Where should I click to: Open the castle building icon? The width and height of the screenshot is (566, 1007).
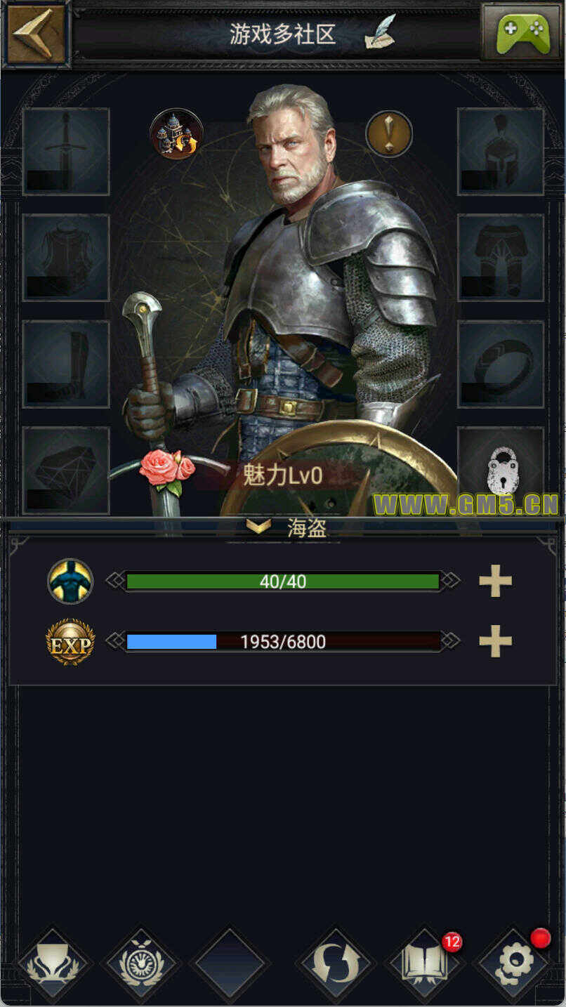[176, 133]
